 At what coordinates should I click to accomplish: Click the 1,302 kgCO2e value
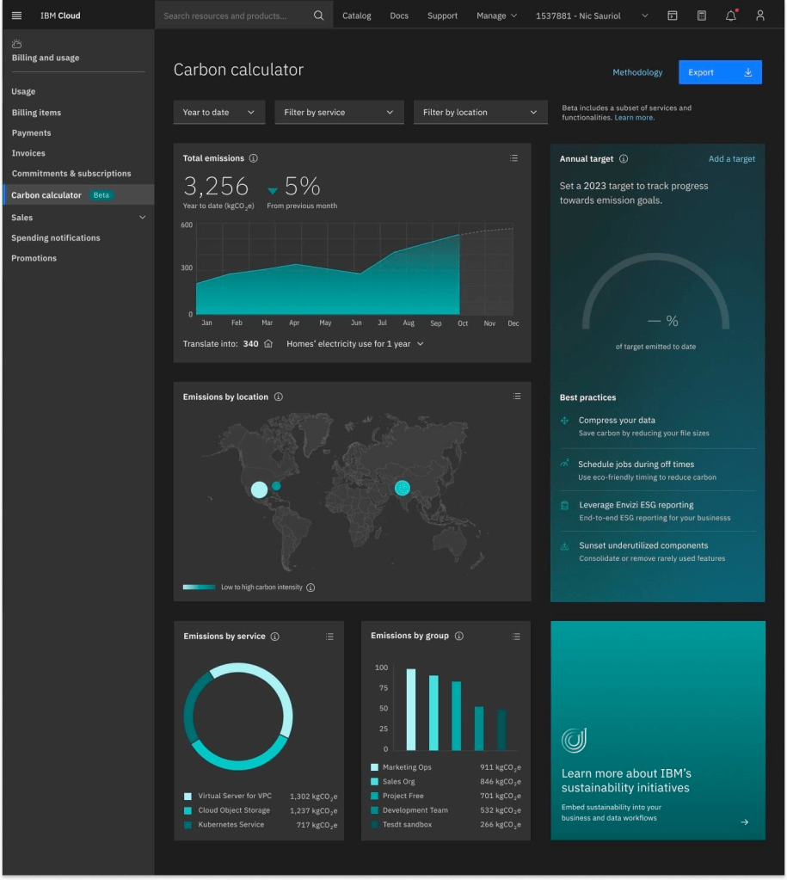click(x=313, y=797)
